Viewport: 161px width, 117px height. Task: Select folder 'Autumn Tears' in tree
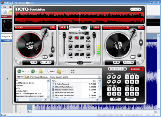point(22,91)
